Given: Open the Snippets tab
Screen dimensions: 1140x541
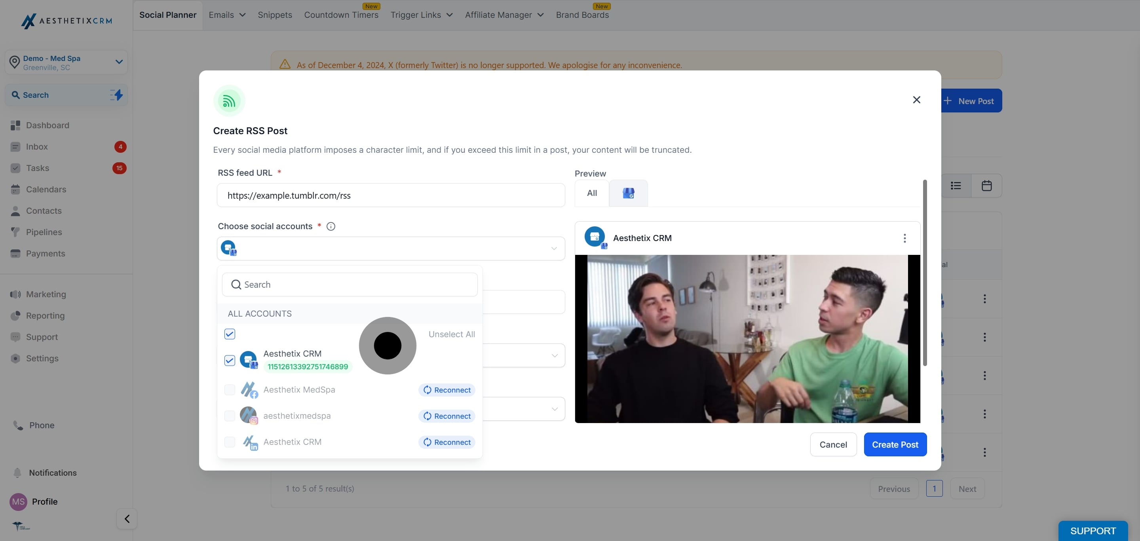Looking at the screenshot, I should coord(275,15).
